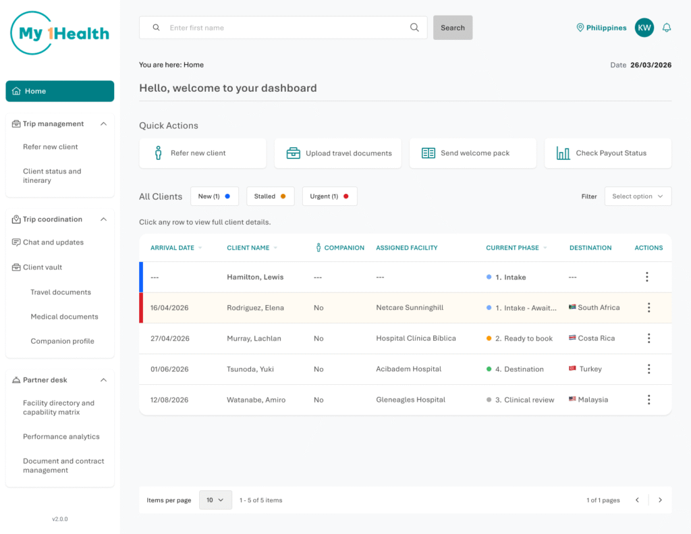Sort by Current Phase column

[516, 248]
